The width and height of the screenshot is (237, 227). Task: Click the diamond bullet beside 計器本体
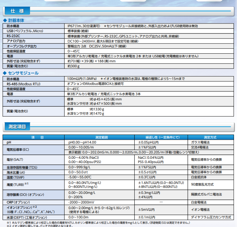tap(5, 20)
